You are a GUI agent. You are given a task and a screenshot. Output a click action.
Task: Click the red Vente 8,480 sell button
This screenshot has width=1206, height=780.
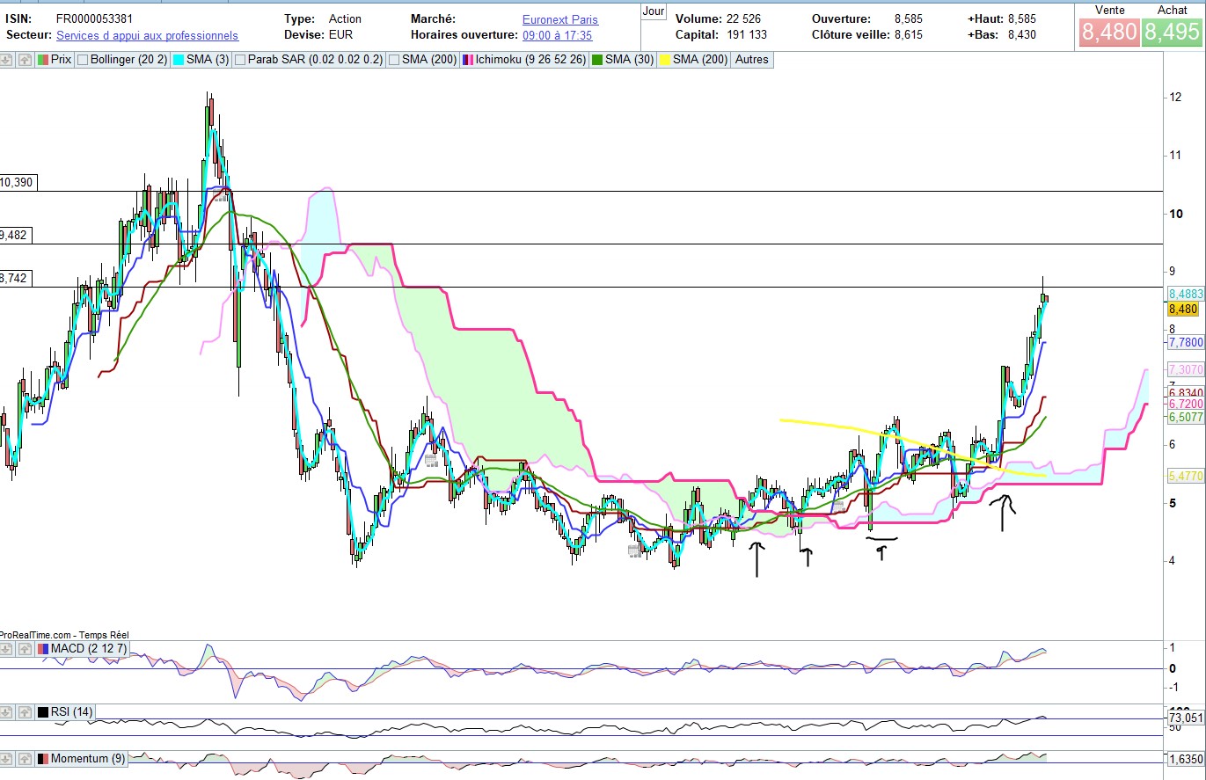tap(1107, 33)
